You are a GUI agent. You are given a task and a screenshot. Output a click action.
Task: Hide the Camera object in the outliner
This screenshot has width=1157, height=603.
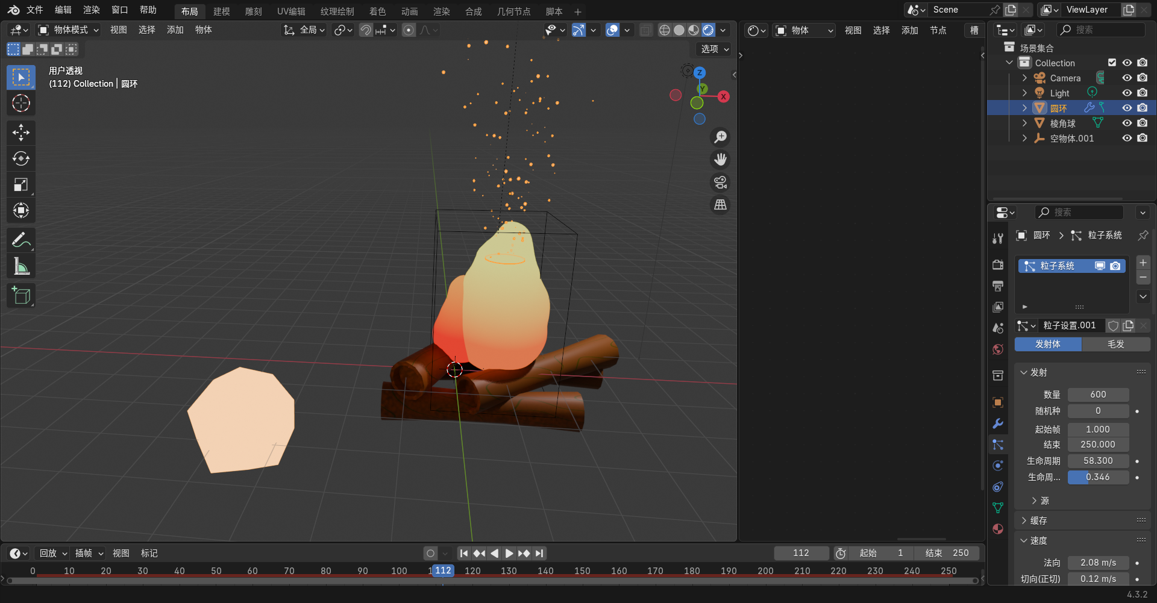click(x=1127, y=78)
